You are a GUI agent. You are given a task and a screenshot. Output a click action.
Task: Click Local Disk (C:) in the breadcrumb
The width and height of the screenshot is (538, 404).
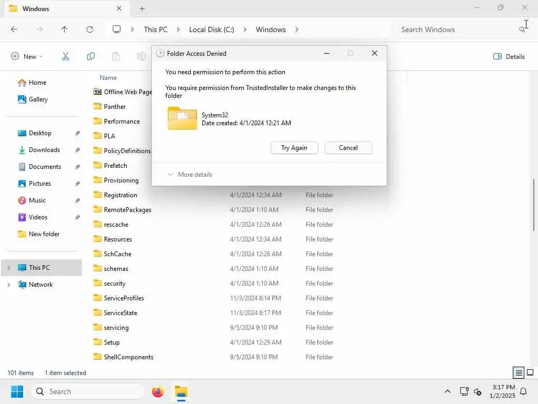(211, 29)
